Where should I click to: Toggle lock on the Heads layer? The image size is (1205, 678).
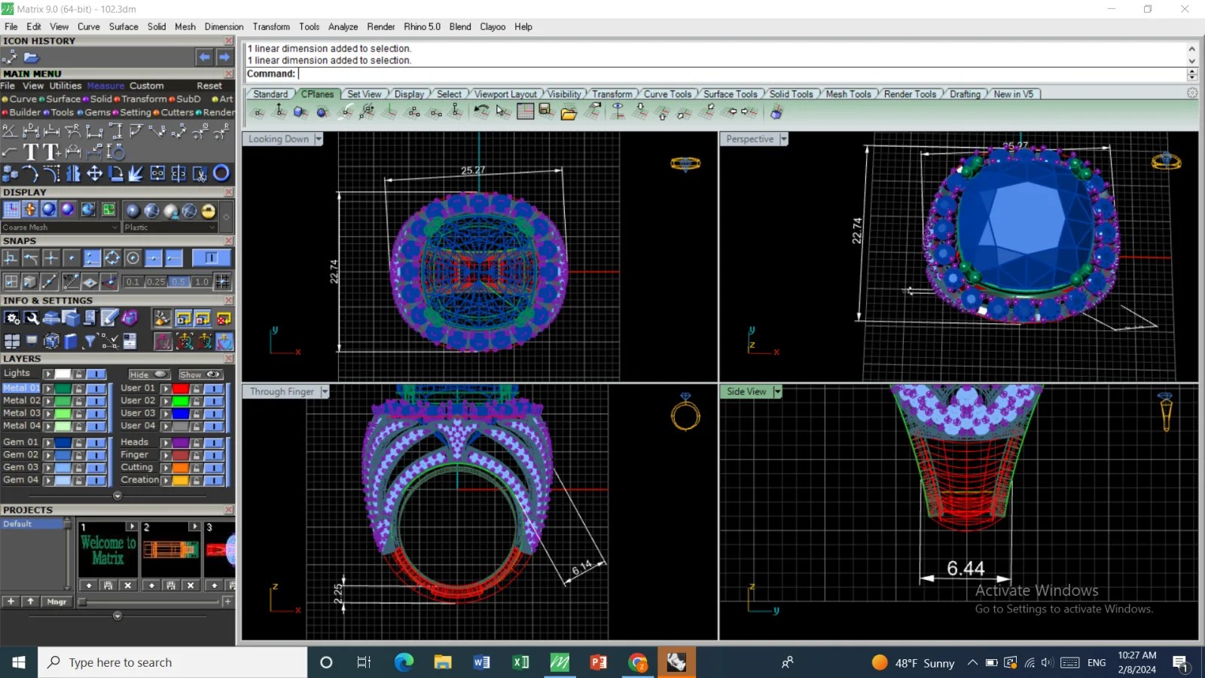196,443
